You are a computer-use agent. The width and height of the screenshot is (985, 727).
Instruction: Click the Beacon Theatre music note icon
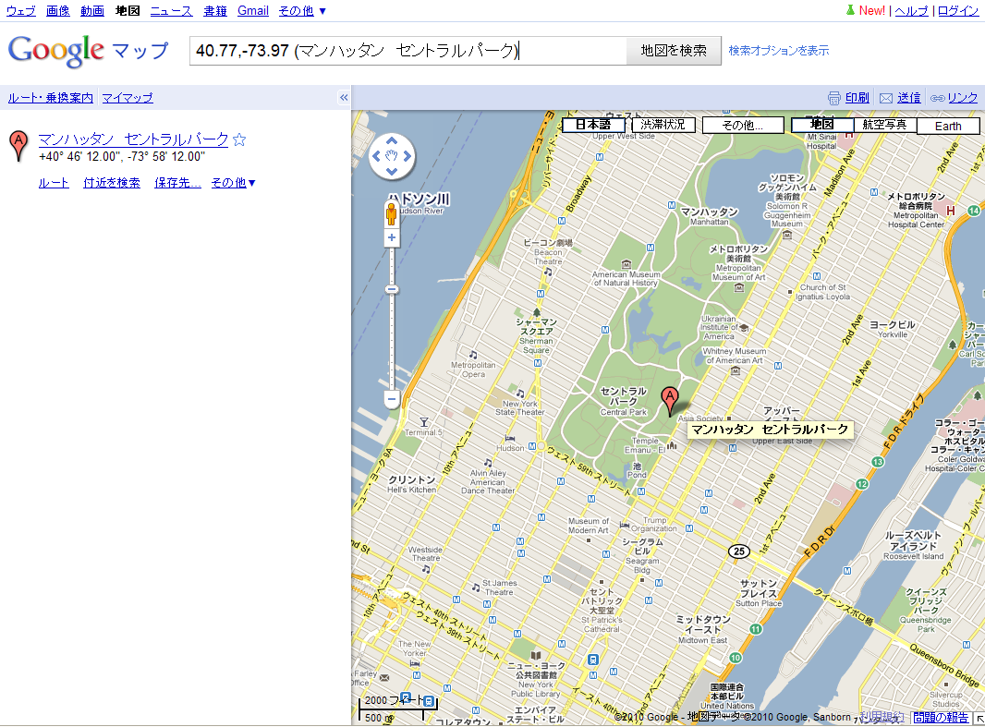pos(548,272)
